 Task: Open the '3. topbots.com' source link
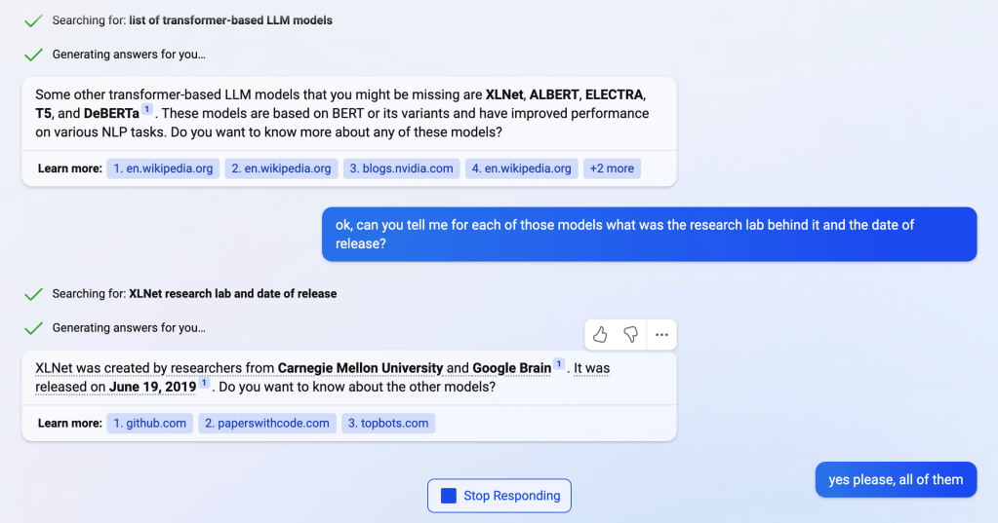[388, 423]
